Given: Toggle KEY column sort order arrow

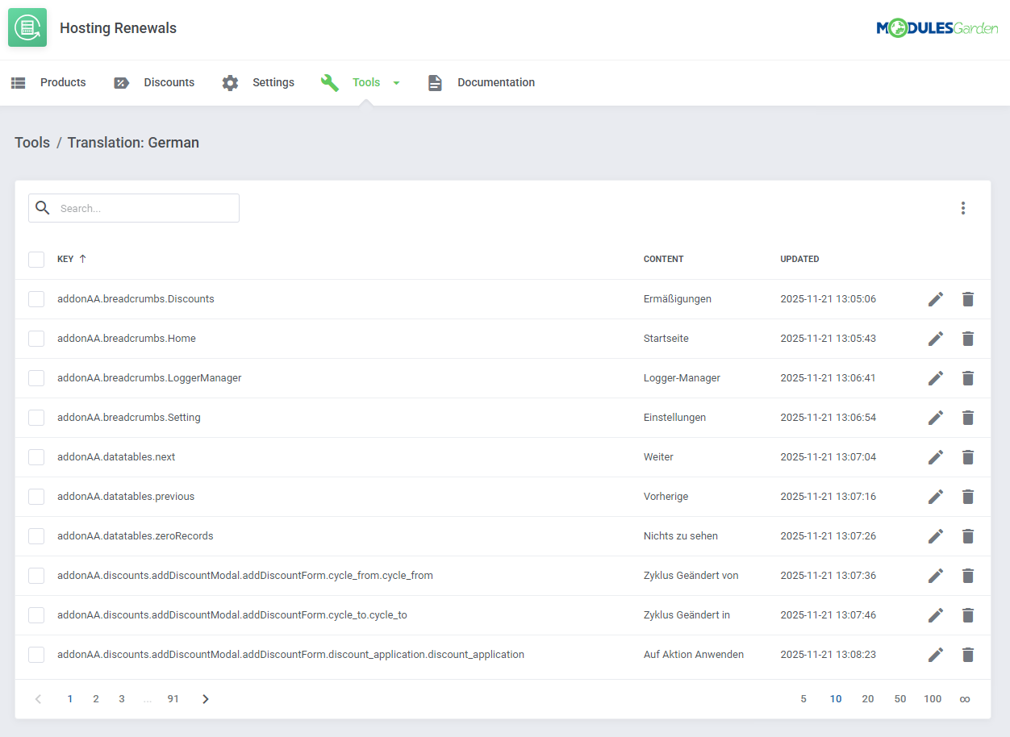Looking at the screenshot, I should 83,259.
